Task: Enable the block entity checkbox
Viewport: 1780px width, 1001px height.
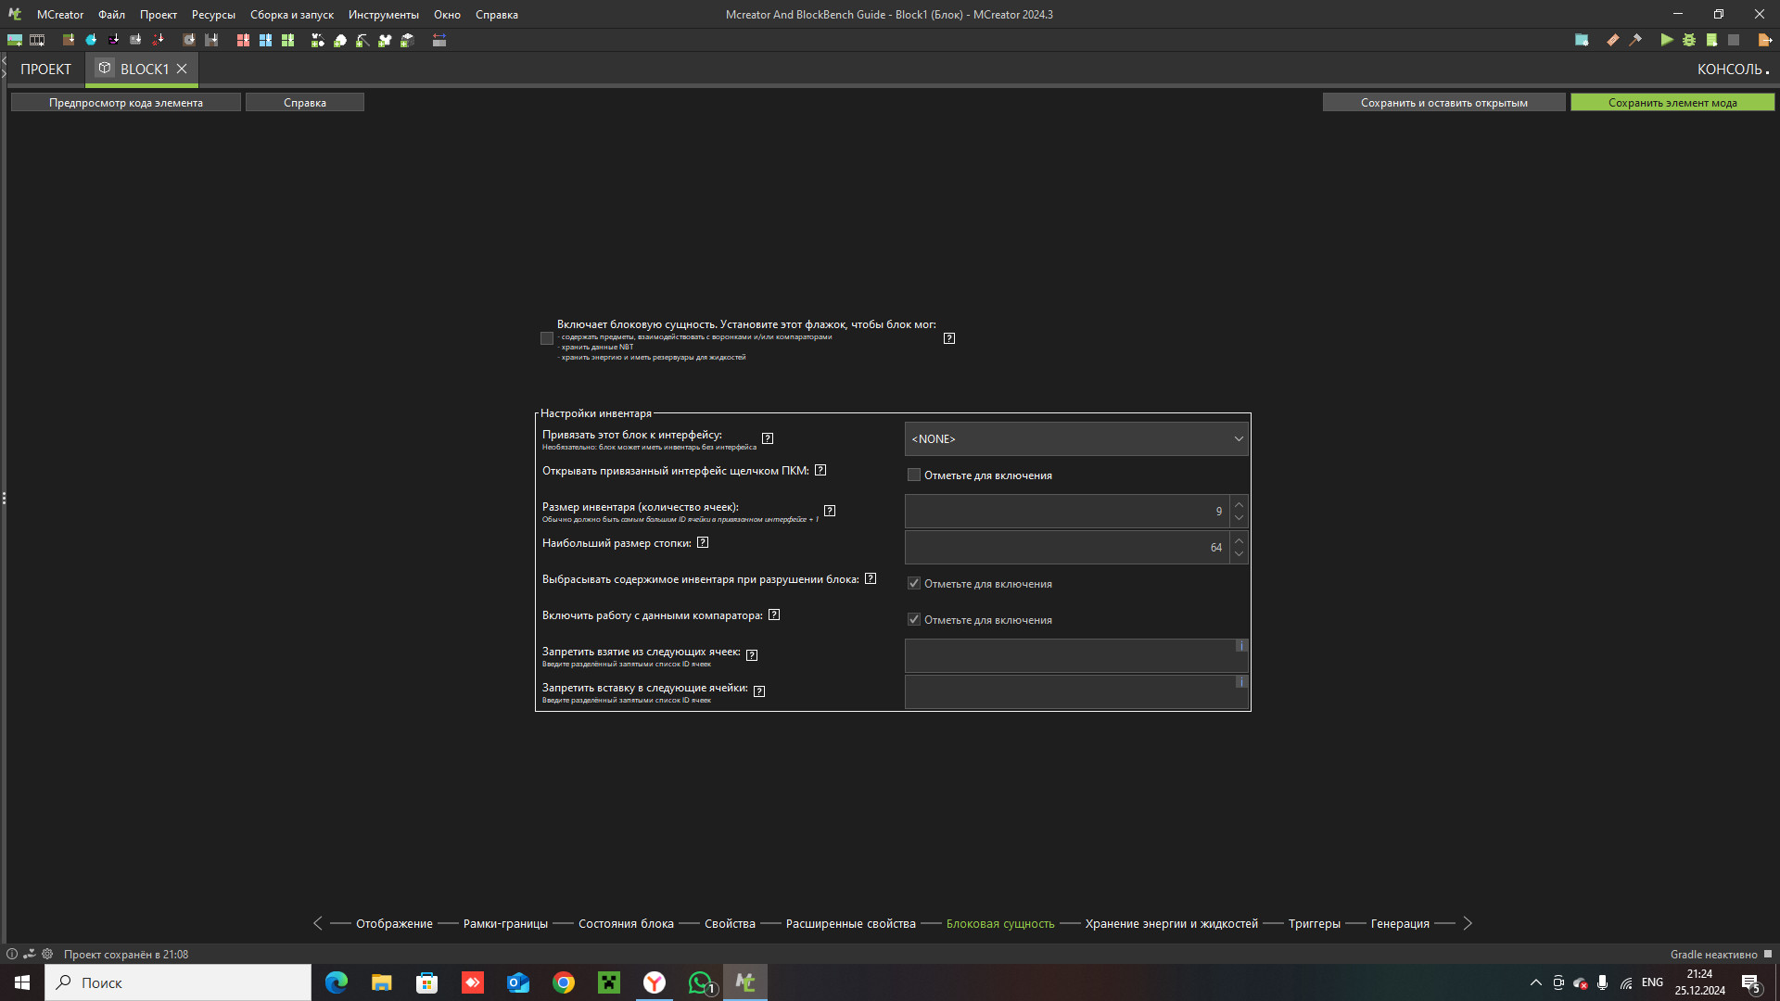Action: [x=547, y=338]
